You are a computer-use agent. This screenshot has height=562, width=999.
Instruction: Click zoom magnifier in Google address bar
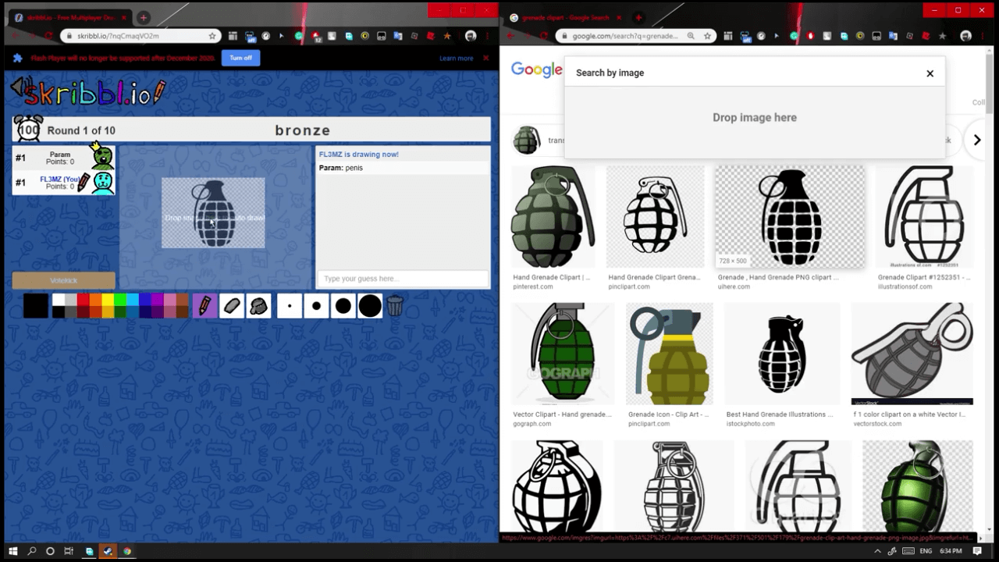[691, 36]
